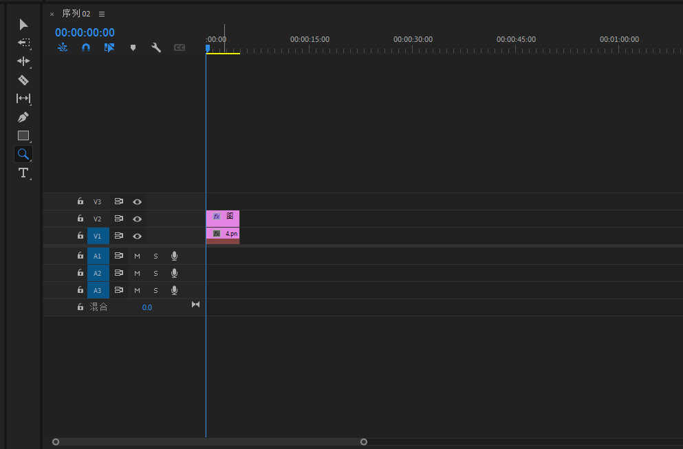
Task: Open timeline display settings wrench menu
Action: [x=156, y=48]
